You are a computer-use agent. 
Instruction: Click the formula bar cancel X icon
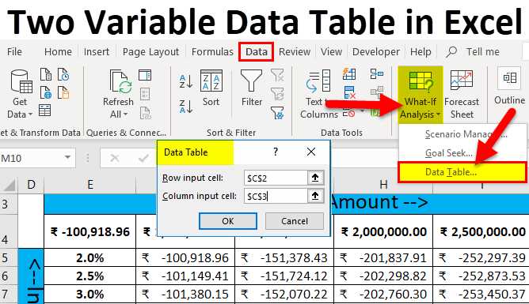(115, 158)
